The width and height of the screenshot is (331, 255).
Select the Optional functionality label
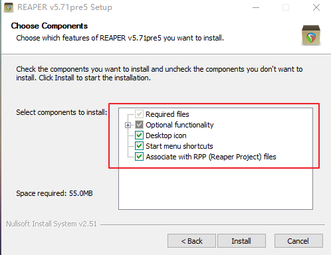pyautogui.click(x=179, y=125)
